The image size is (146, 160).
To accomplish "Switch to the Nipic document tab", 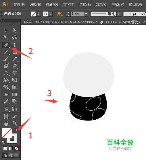I will tap(82, 22).
